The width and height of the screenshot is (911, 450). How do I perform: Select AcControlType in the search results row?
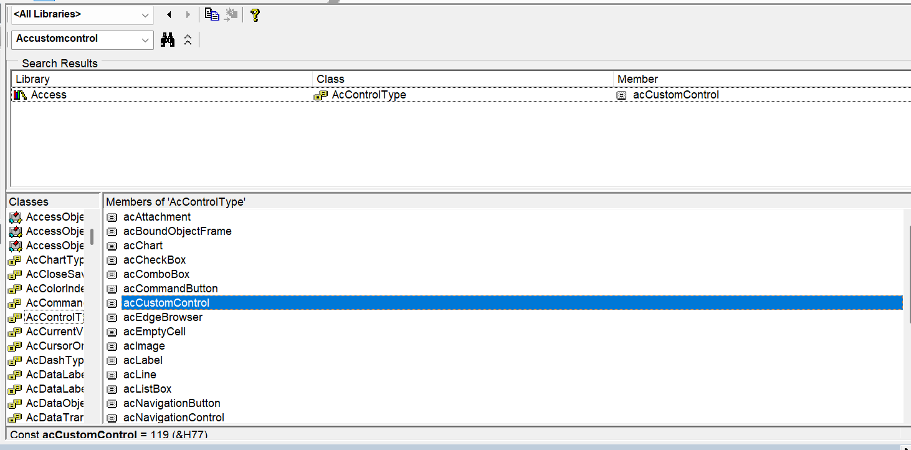pyautogui.click(x=369, y=95)
